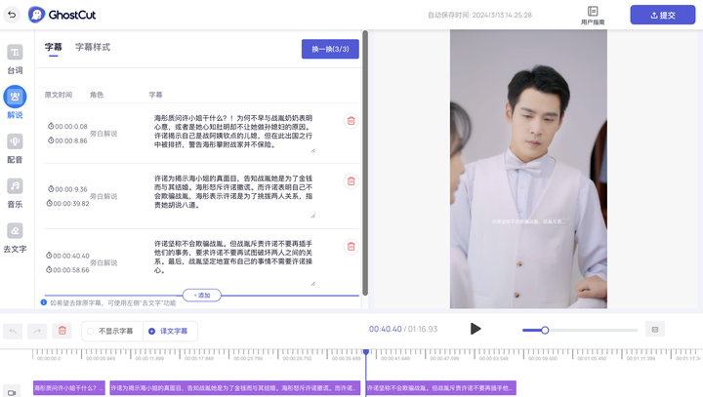Screen dimensions: 703x397
Task: Open the 配音 dubbing sidebar tool
Action: click(15, 148)
